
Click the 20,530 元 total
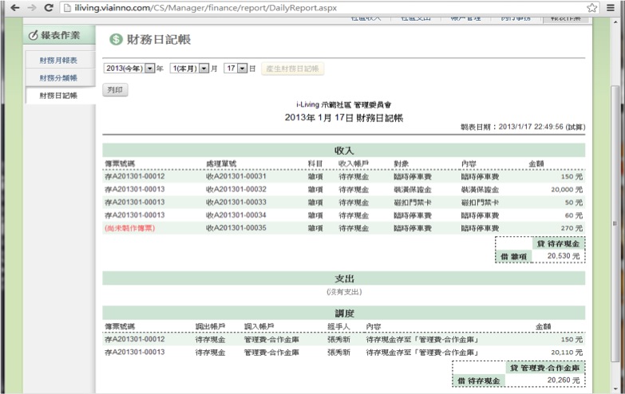tap(564, 256)
